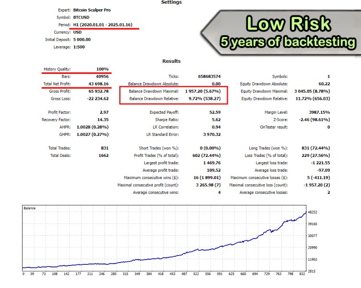The height and width of the screenshot is (288, 361).
Task: Select the Ticks value 658683574
Action: 210,76
